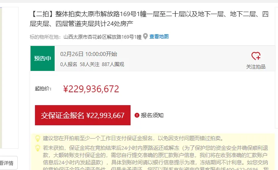
Task: Click the red exclamation notice icon
Action: [x=137, y=115]
